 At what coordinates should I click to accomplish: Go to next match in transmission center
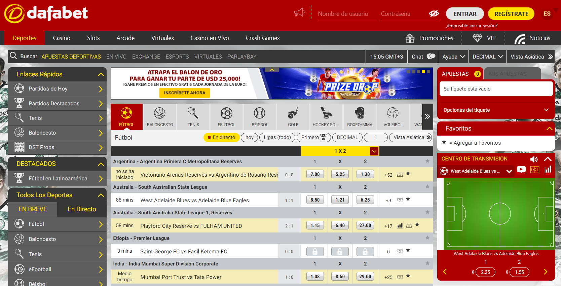pos(546,272)
